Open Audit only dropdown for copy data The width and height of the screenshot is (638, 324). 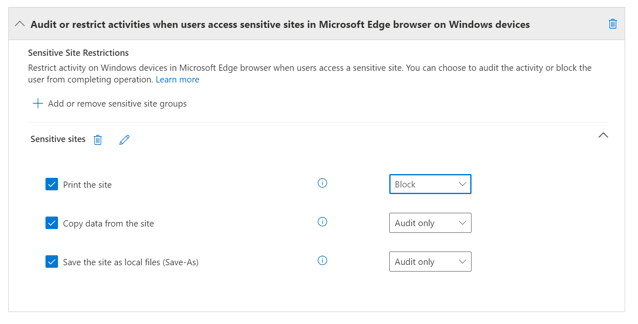point(430,223)
